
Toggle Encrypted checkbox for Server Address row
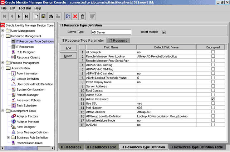(x=213, y=86)
